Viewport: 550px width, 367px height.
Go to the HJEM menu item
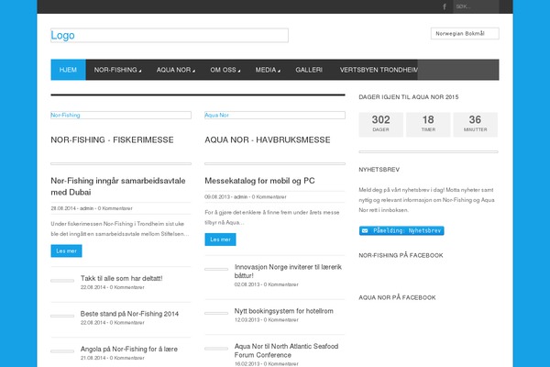[x=68, y=70]
